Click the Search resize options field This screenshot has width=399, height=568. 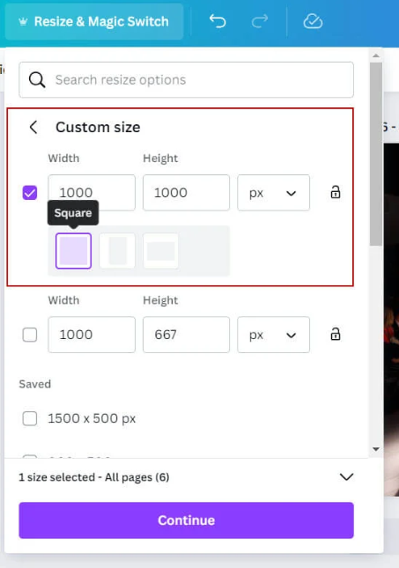[186, 79]
